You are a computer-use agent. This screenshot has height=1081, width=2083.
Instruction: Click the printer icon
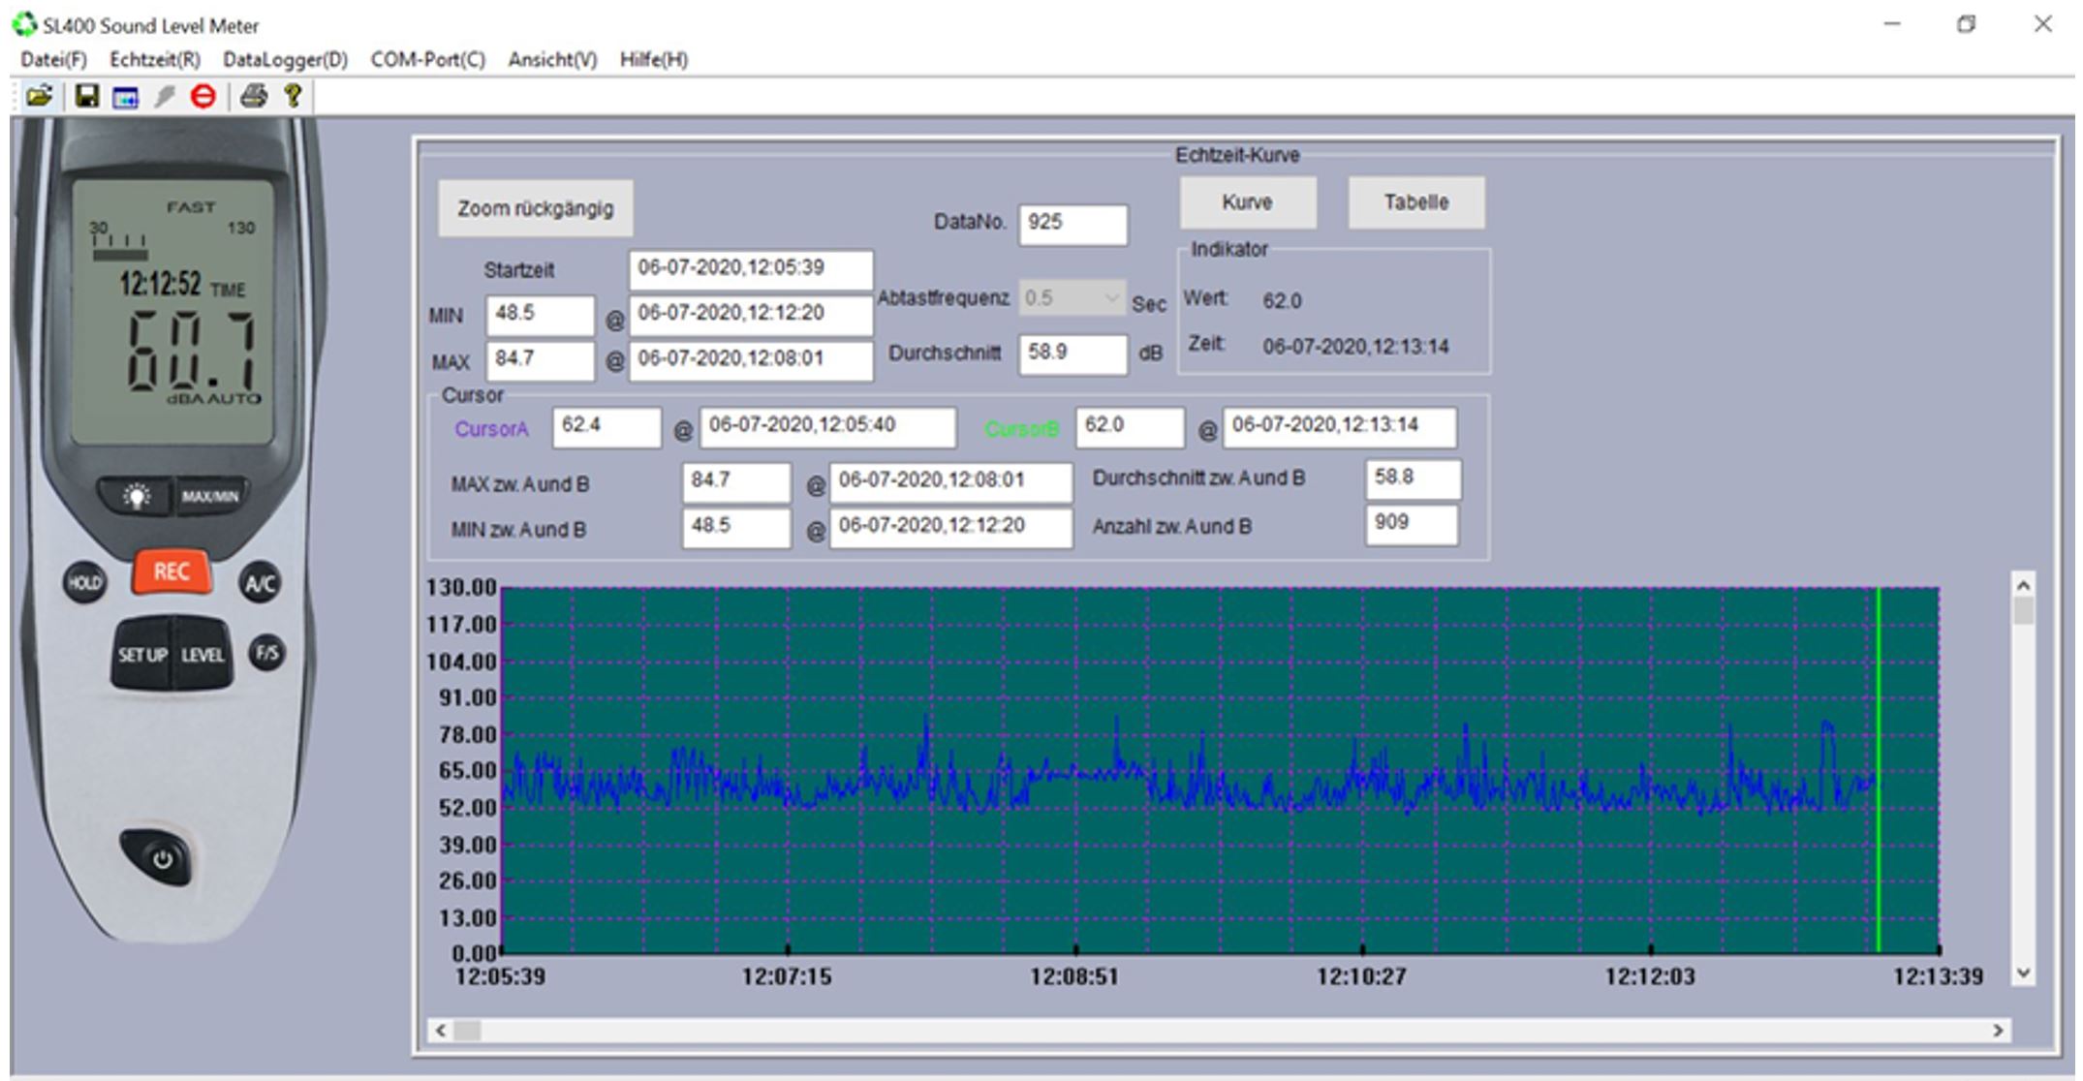[x=254, y=96]
